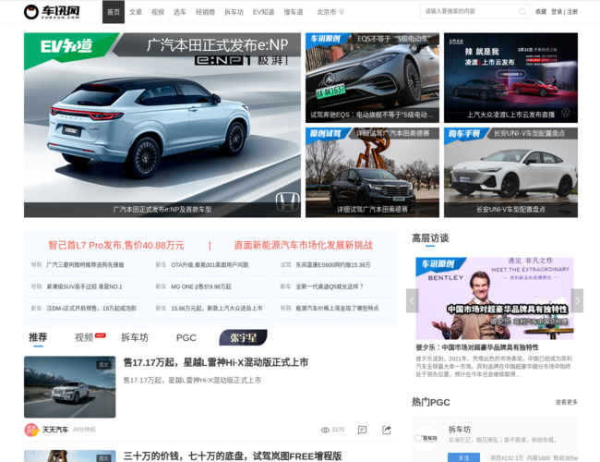The image size is (600, 462).
Task: Show next interview slide arrow
Action: pos(577,300)
